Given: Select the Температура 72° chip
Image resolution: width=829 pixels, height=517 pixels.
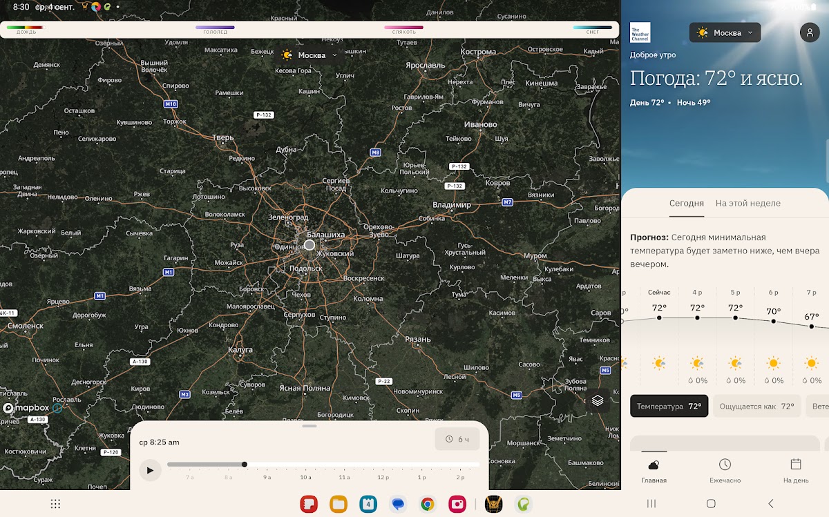Looking at the screenshot, I should (669, 407).
